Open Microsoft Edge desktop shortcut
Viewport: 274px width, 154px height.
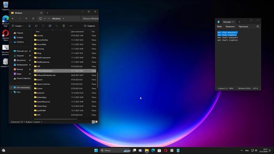[x=6, y=21]
